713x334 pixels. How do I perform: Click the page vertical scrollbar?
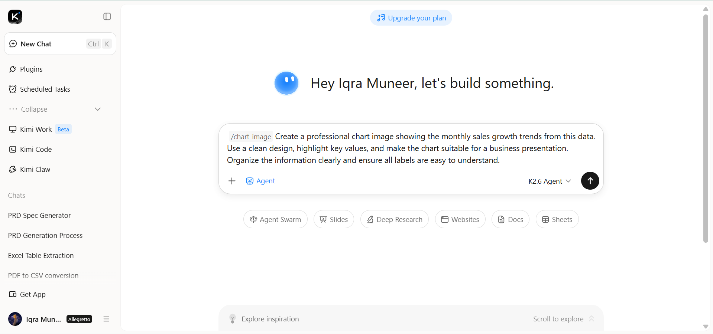coord(706,128)
